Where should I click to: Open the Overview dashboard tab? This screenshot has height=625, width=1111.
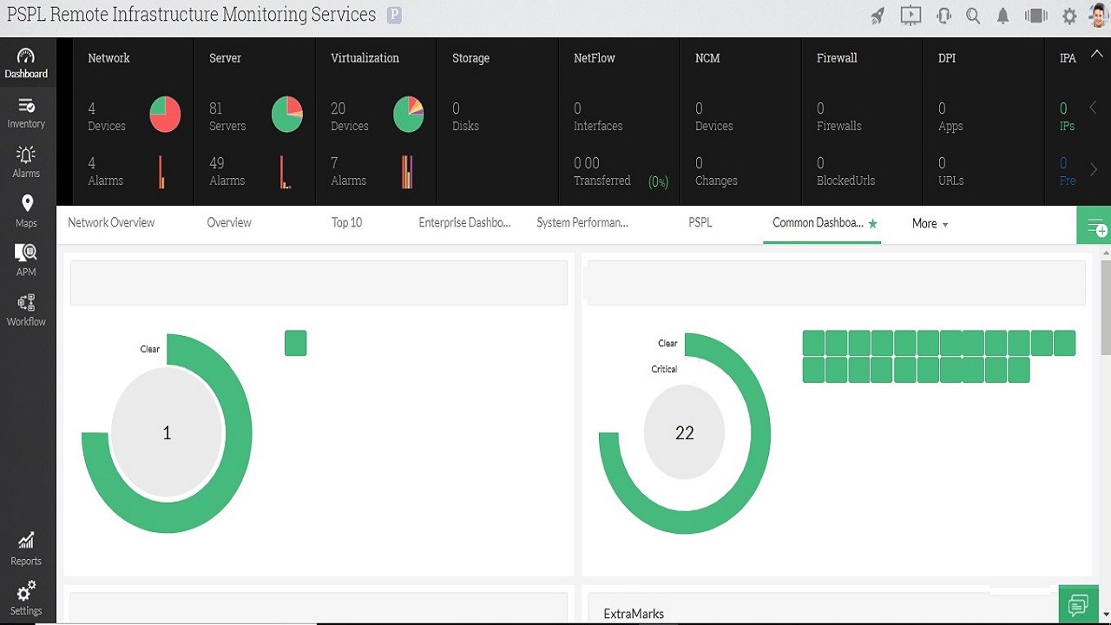[229, 223]
